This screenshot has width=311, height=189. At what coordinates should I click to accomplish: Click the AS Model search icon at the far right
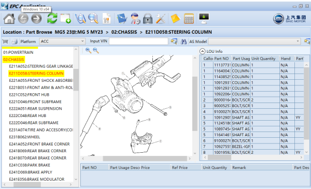pyautogui.click(x=307, y=41)
